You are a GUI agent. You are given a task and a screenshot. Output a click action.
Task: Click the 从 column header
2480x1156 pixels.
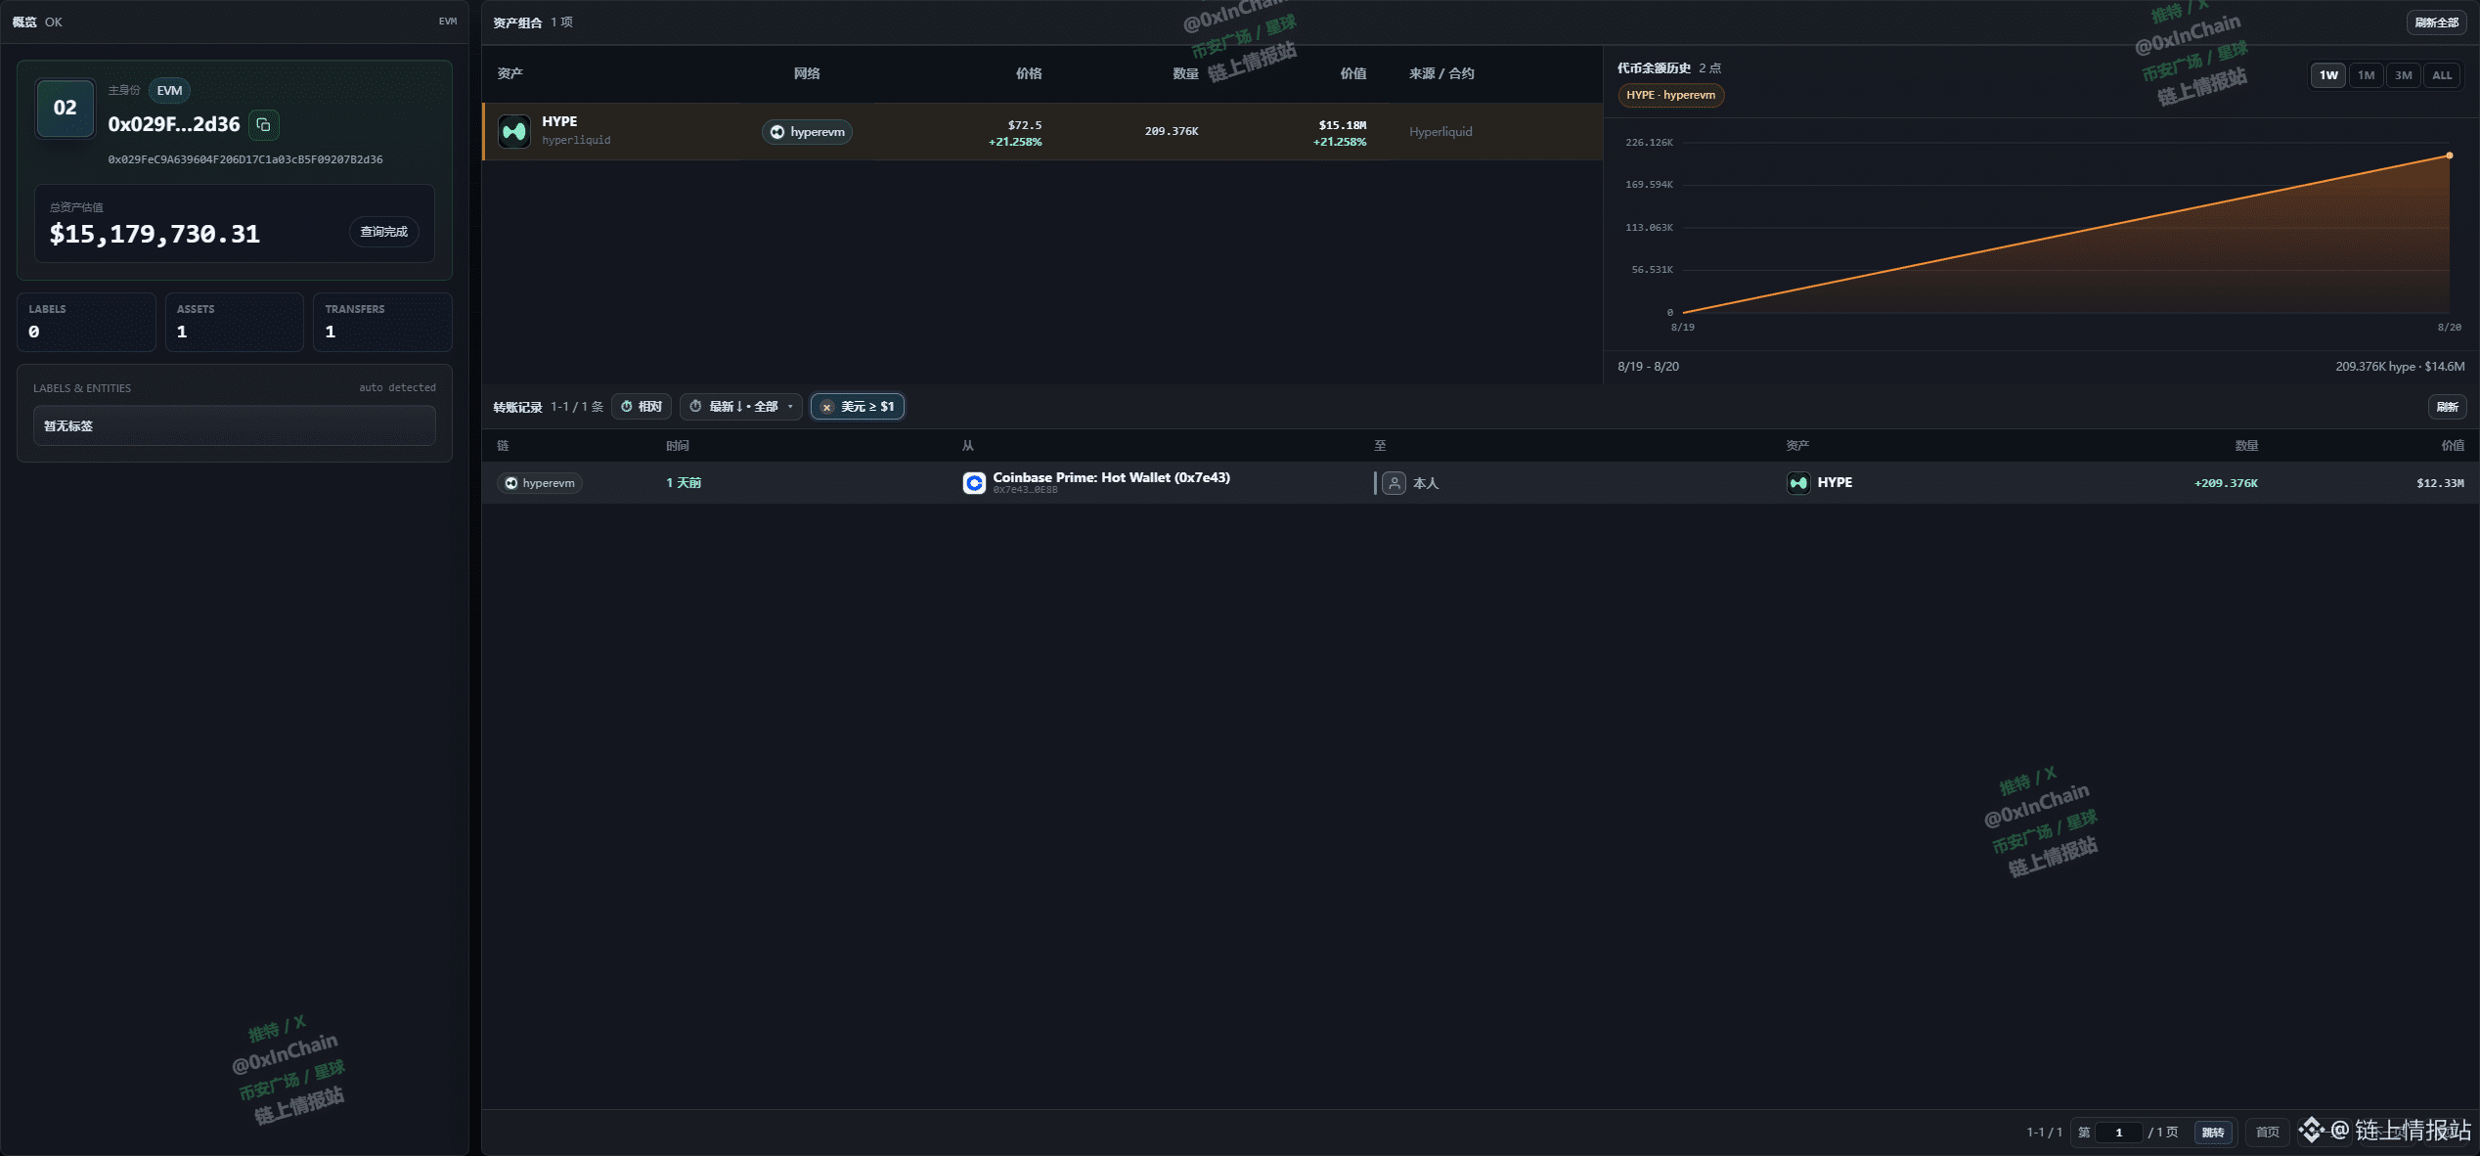click(x=968, y=446)
